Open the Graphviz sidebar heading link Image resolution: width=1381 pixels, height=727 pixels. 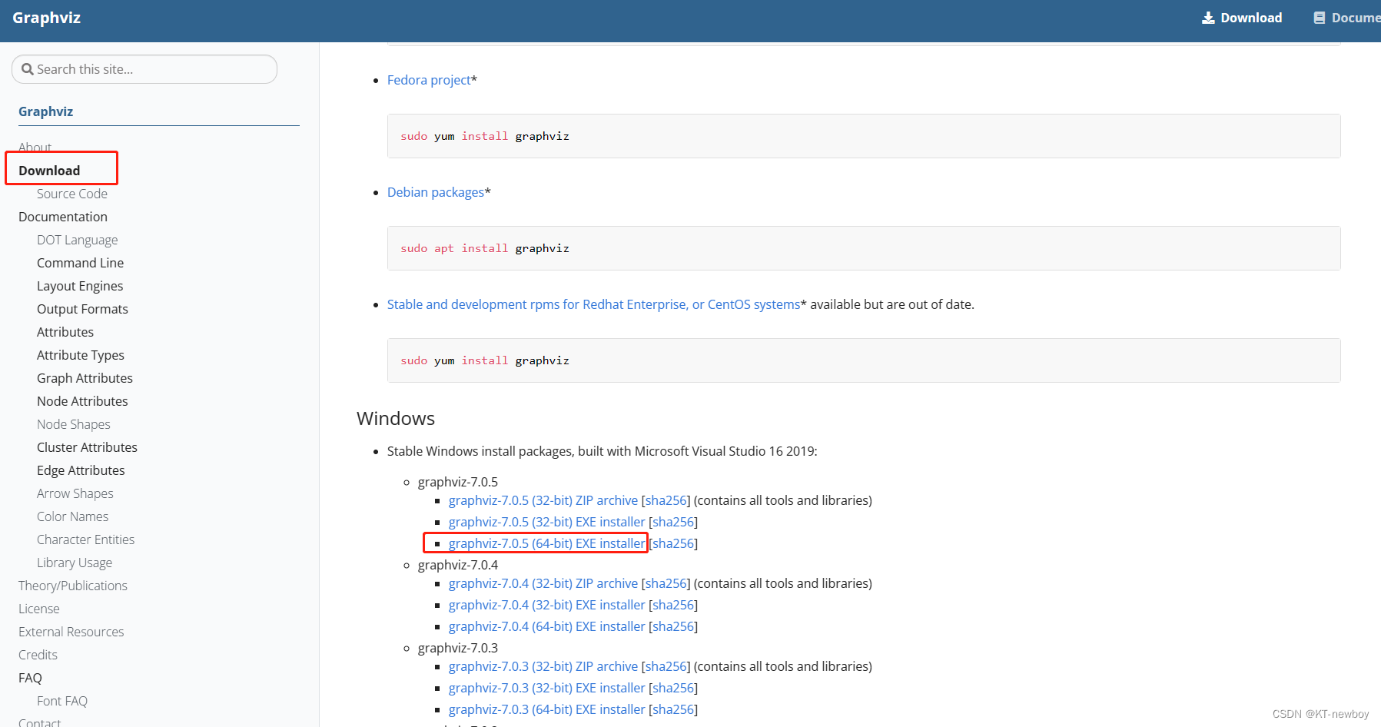coord(46,111)
